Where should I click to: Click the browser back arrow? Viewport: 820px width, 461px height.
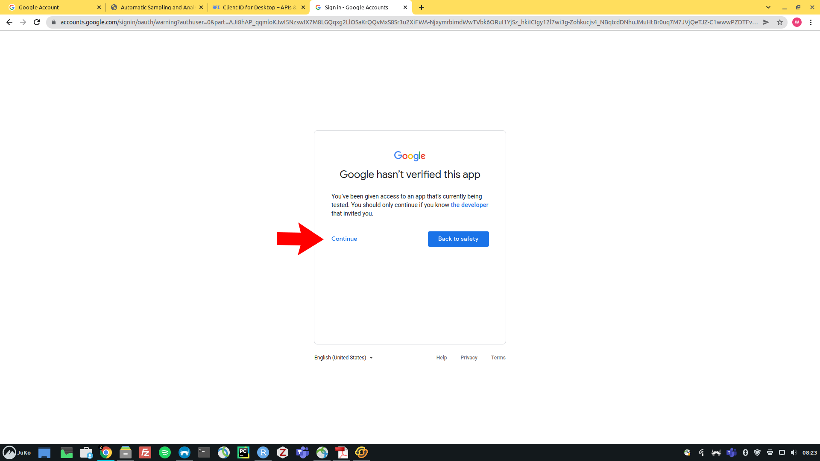[9, 22]
